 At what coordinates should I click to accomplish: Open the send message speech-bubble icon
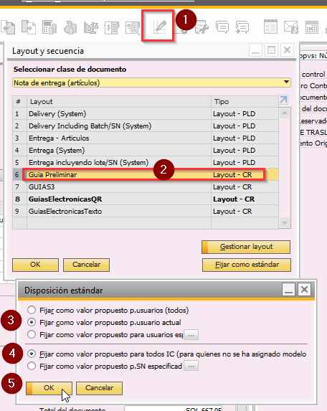(242, 27)
